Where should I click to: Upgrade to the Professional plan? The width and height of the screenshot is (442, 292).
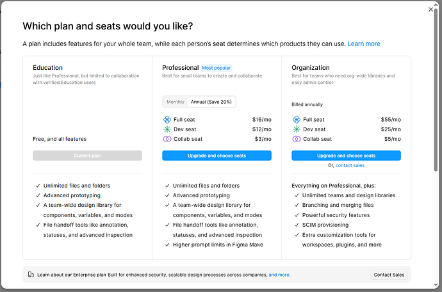[x=217, y=156]
